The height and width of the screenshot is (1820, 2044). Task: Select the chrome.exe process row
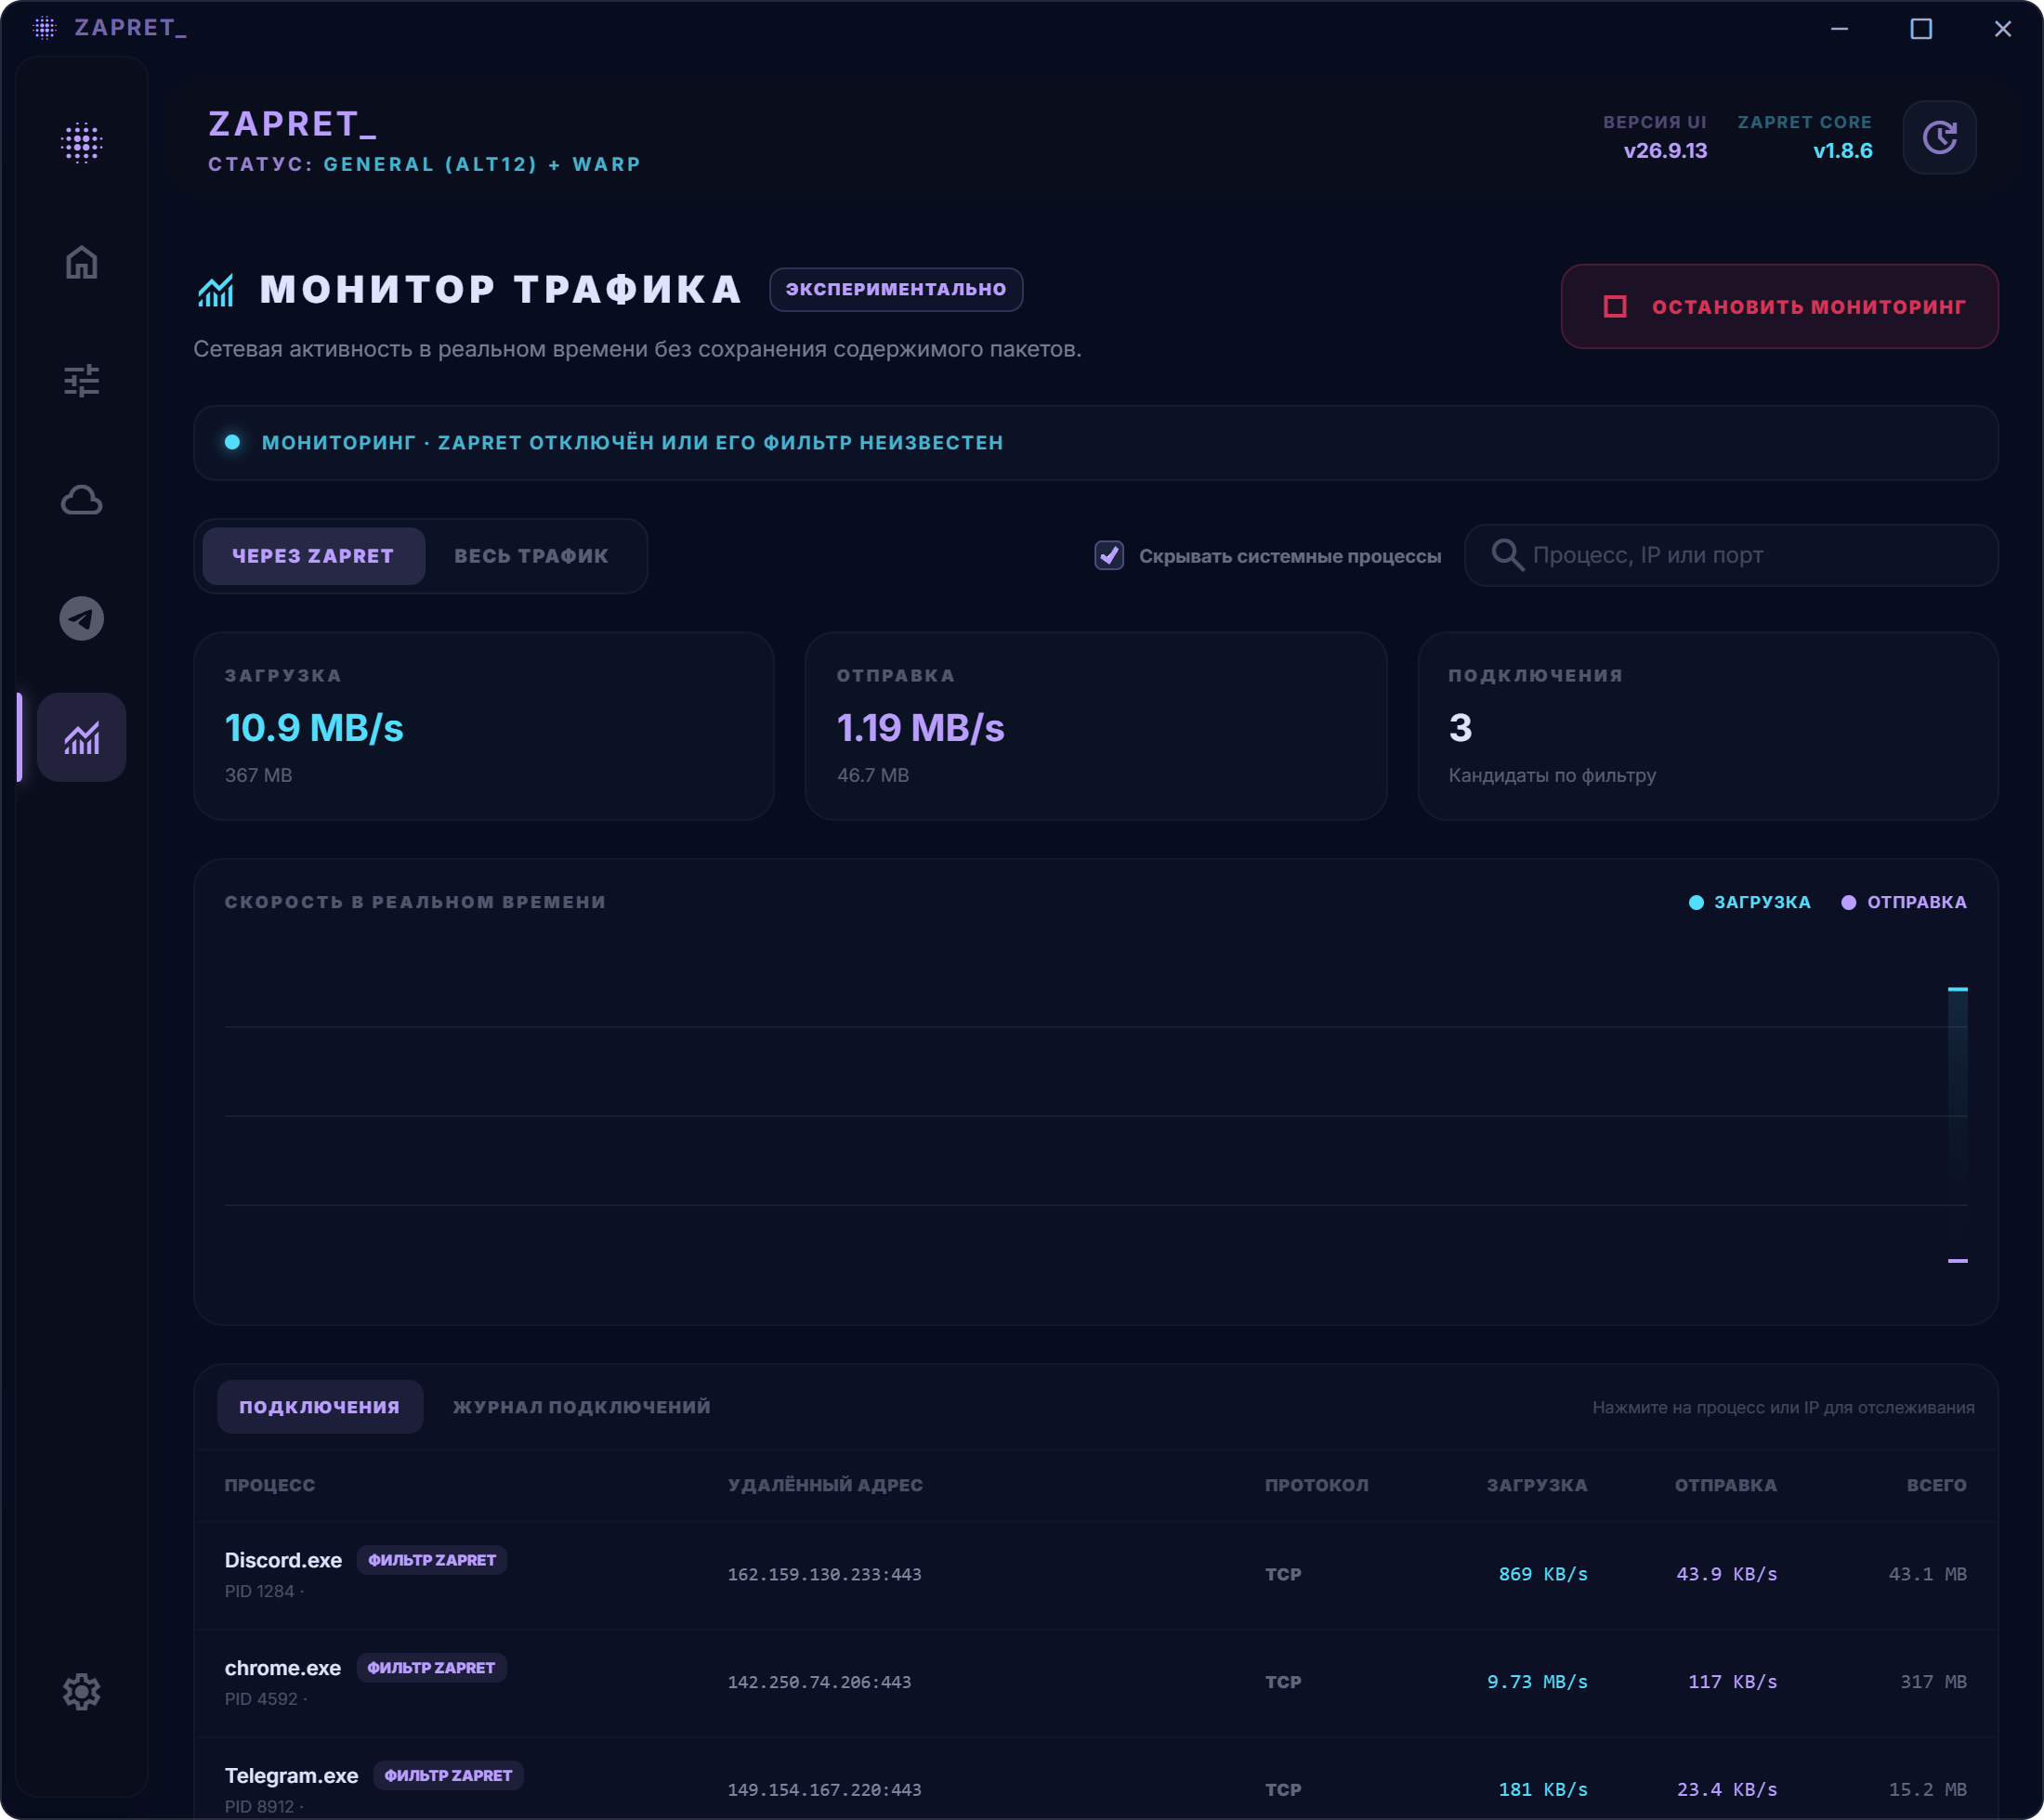(1095, 1683)
